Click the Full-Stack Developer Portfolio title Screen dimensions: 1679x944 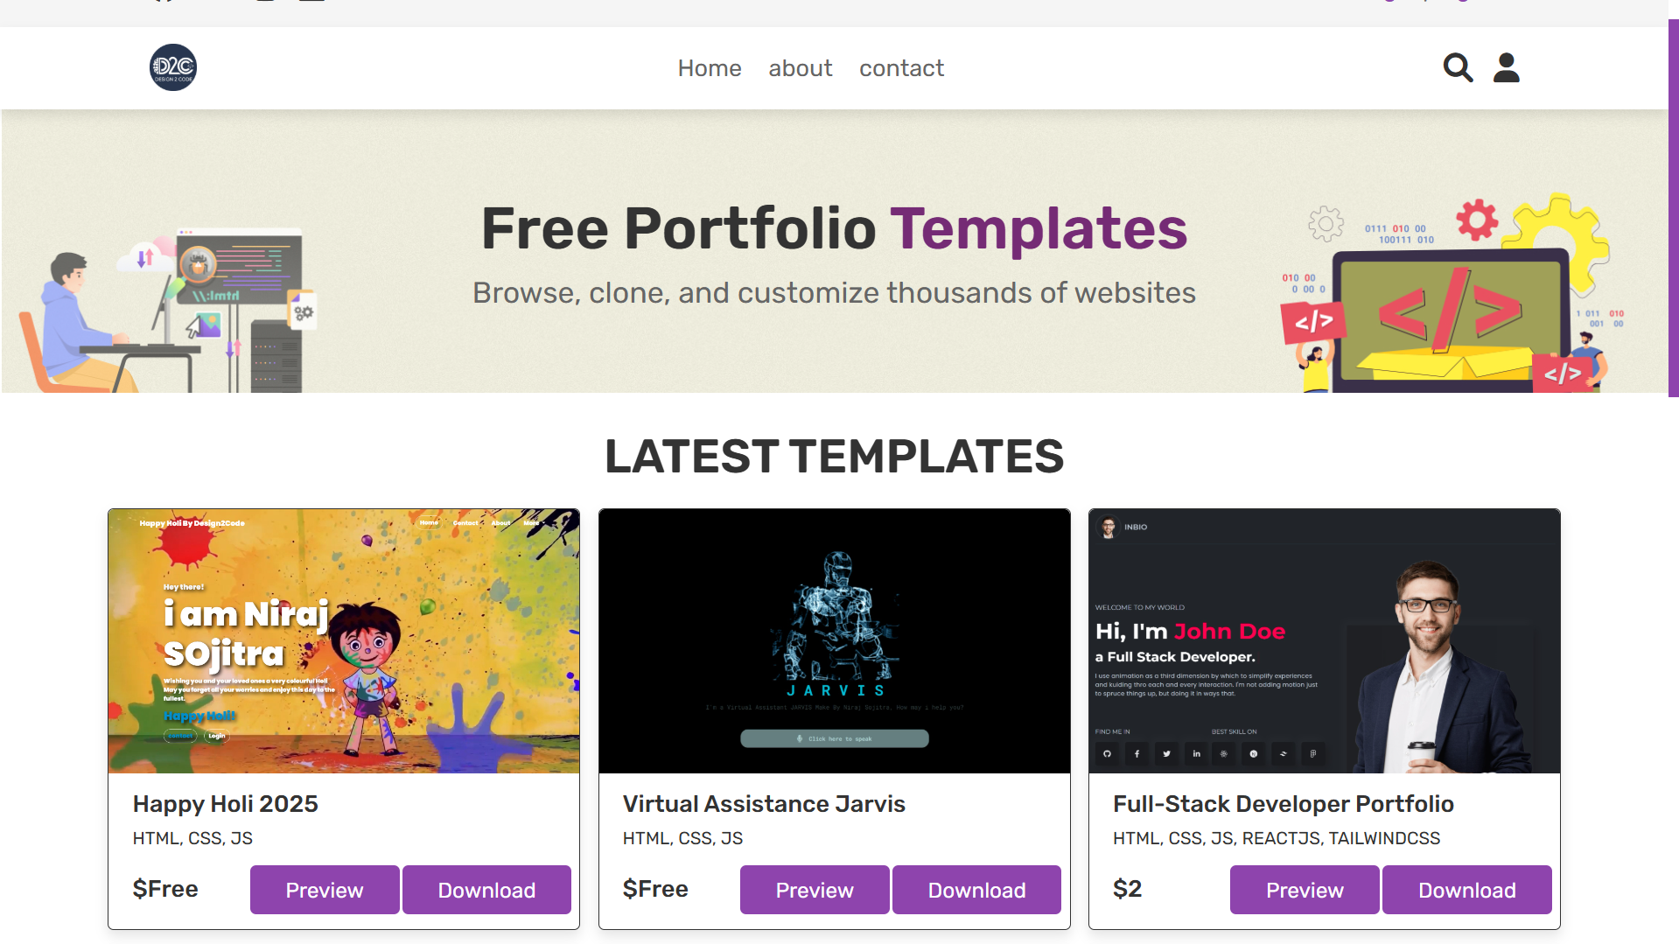(x=1283, y=804)
